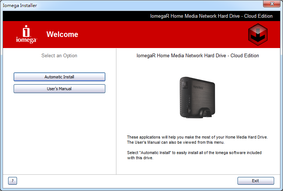
Task: Open the User's Manual
Action: [x=59, y=89]
